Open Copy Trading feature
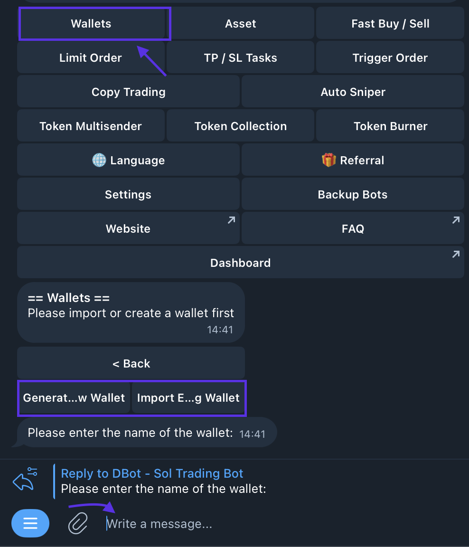The image size is (469, 547). pyautogui.click(x=128, y=92)
